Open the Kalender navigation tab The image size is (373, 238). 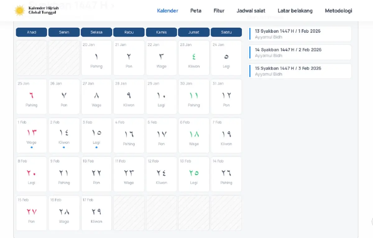(168, 11)
